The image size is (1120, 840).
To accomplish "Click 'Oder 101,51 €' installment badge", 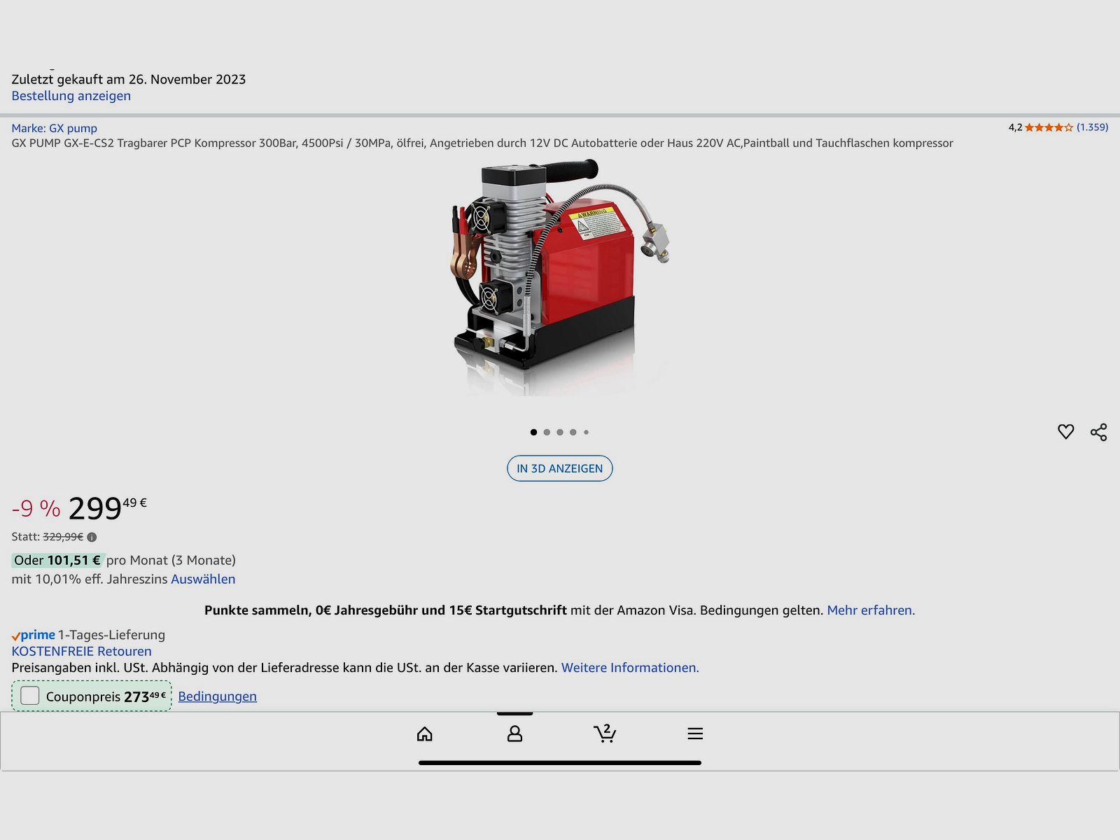I will click(x=57, y=560).
